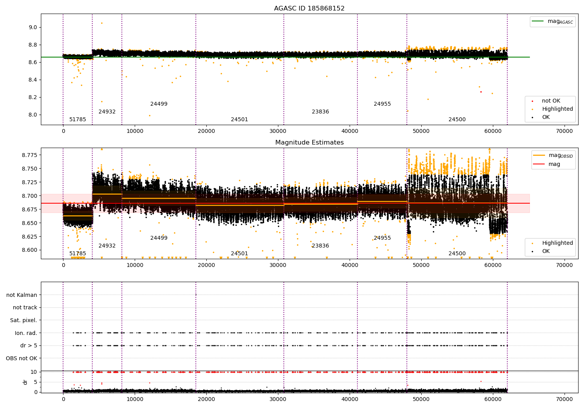
Task: Click the 'dr > 5' axis label
Action: coord(29,346)
